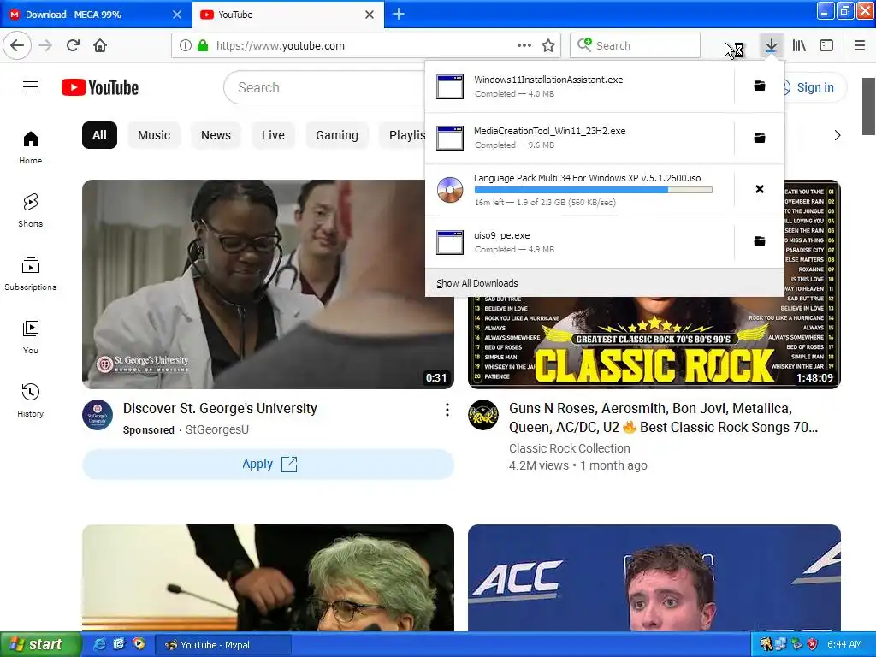Click the browser toolbar Search field
This screenshot has height=657, width=876.
635,46
